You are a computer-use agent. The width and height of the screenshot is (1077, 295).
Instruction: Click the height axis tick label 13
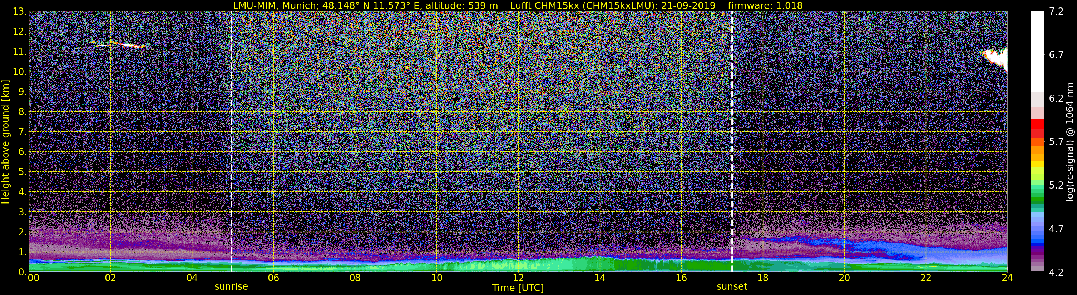(x=20, y=12)
